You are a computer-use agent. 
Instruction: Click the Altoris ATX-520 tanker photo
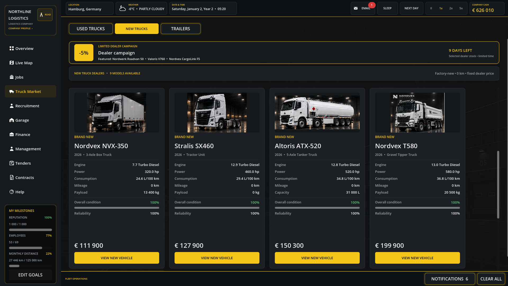317,113
